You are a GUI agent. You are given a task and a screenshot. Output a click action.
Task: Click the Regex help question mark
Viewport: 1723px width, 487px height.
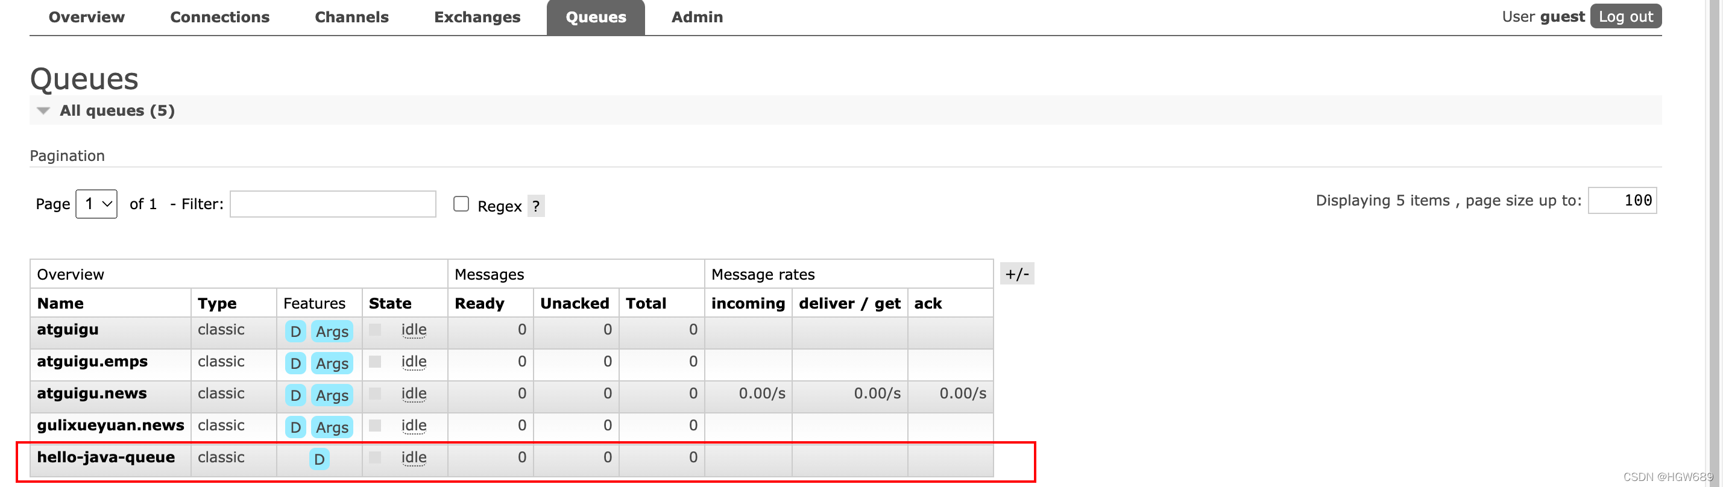(536, 206)
